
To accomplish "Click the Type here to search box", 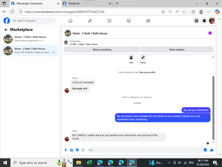I will click(42, 163).
